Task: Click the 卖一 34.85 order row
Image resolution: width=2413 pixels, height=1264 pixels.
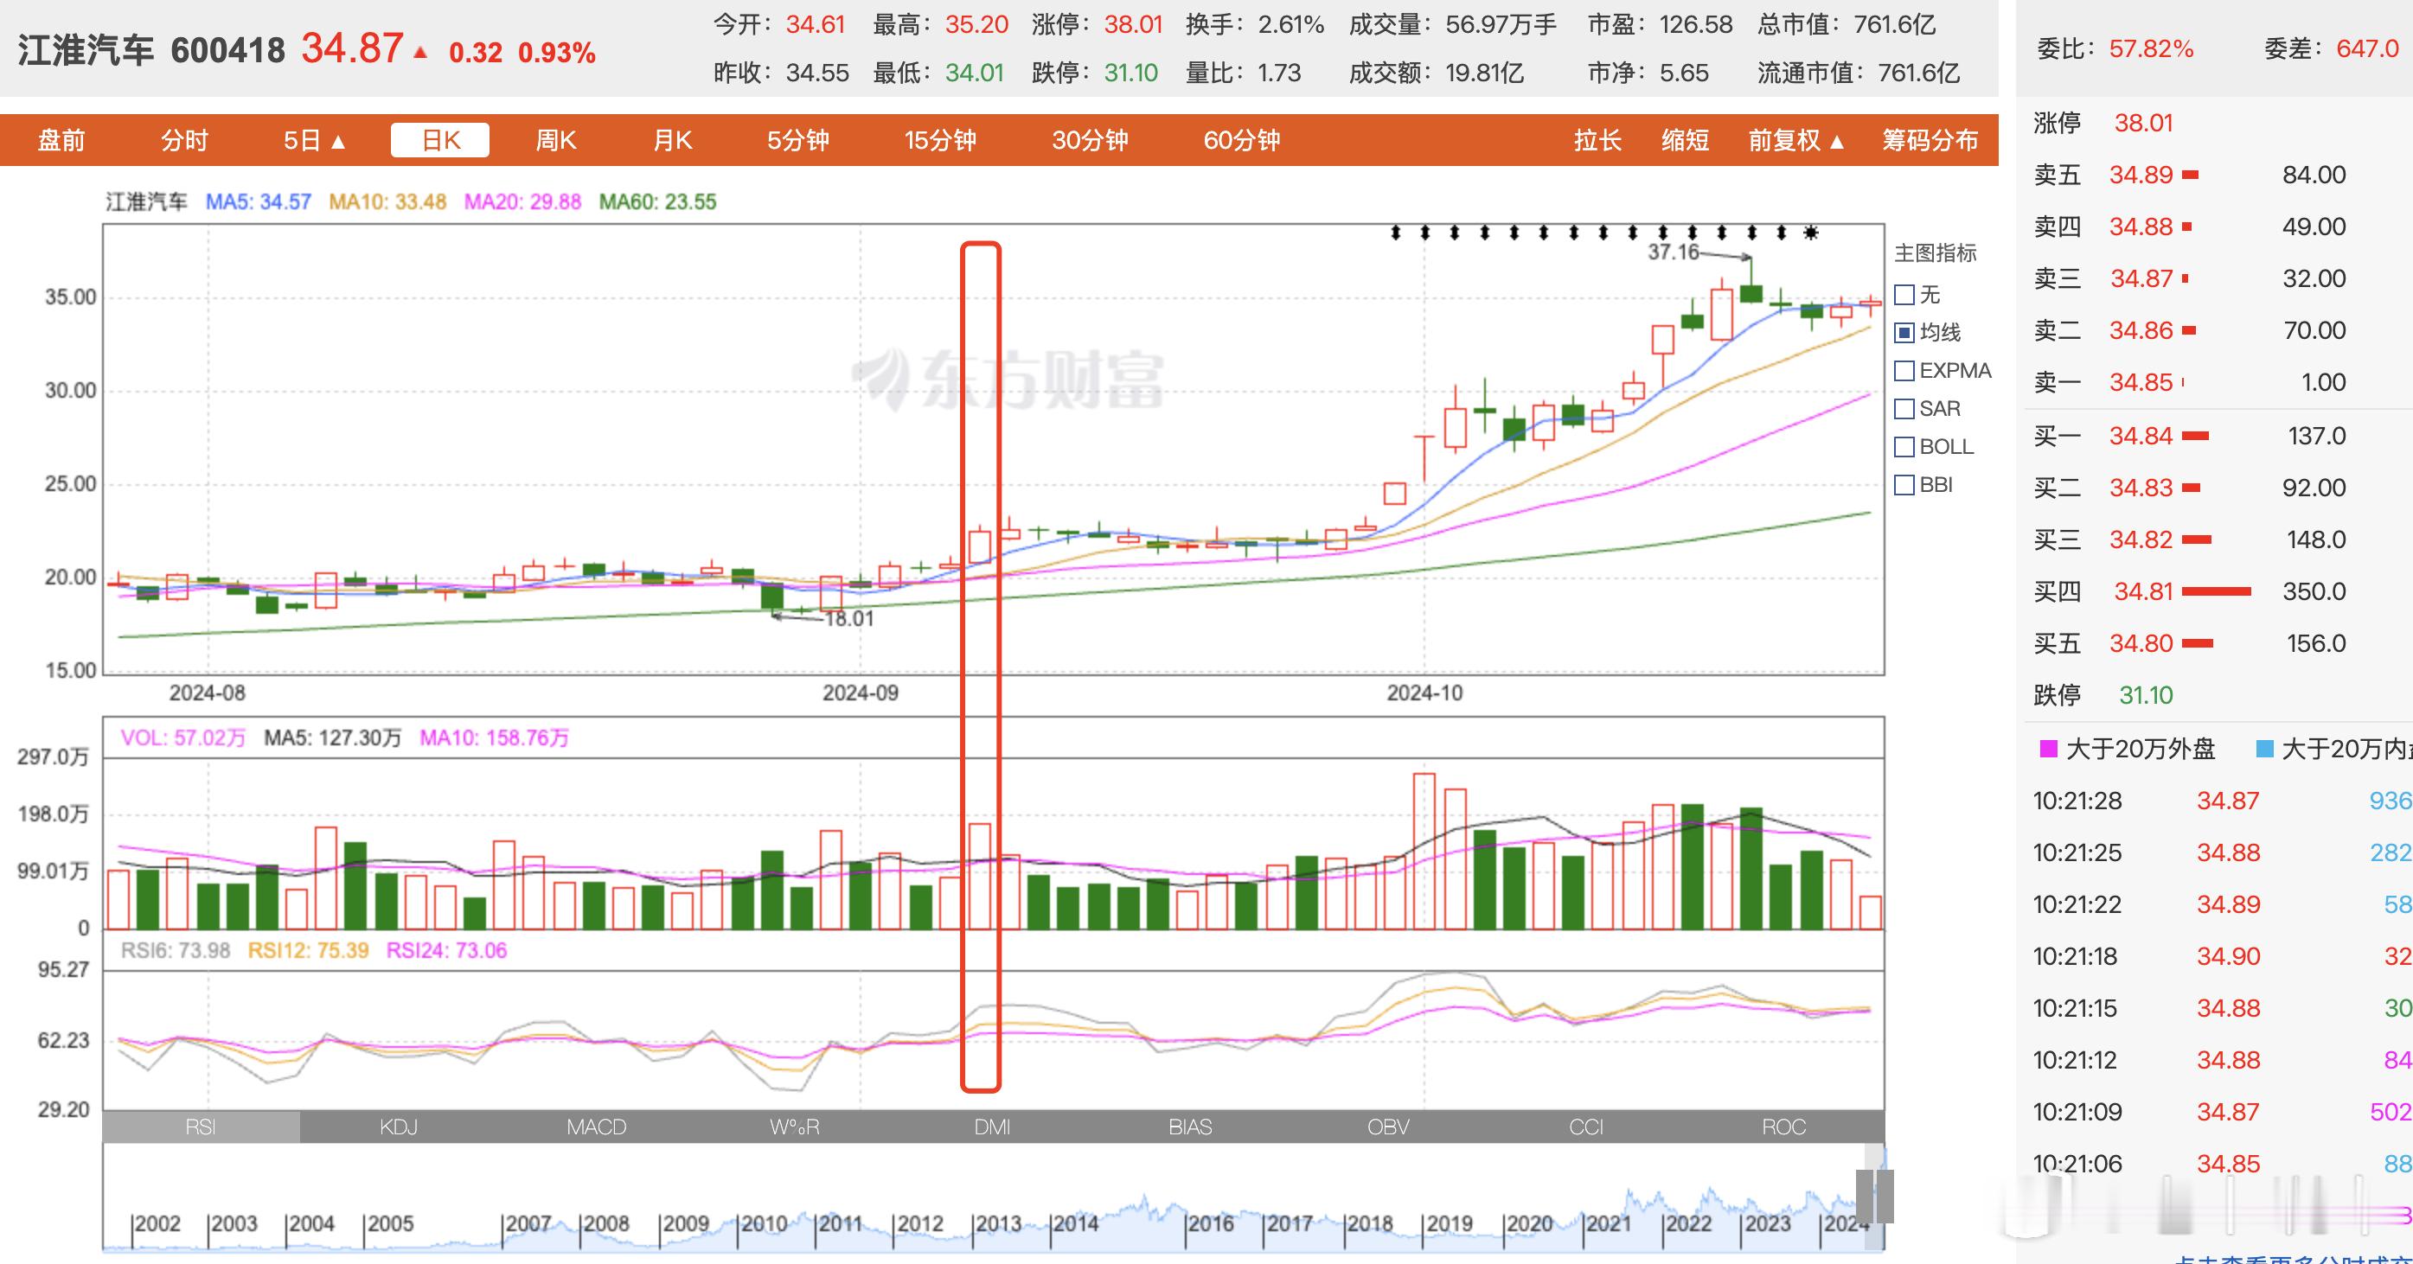Action: pos(2190,383)
